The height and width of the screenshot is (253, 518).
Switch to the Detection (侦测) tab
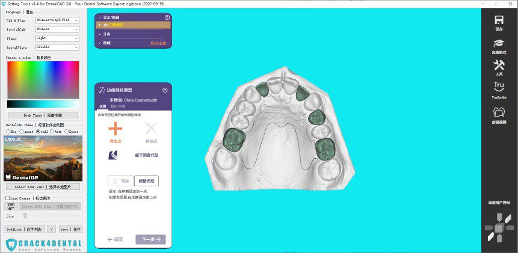pos(102,106)
